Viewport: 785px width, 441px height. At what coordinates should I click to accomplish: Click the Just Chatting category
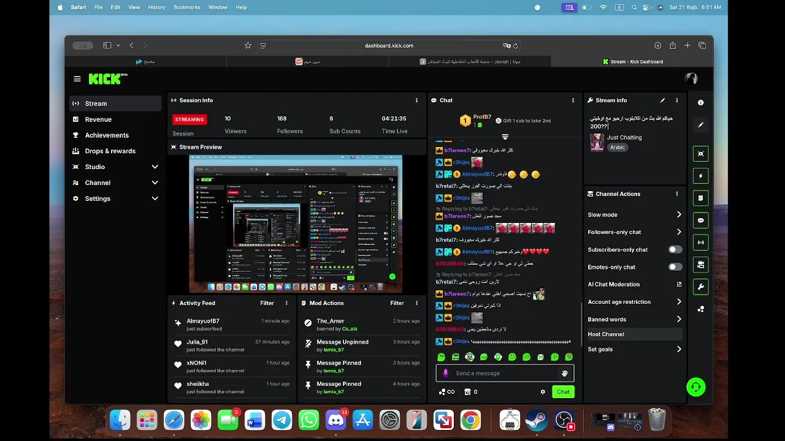624,138
